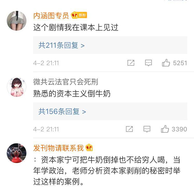Expand the 共156条回复 replies thread
This screenshot has height=190, width=194.
click(110, 111)
